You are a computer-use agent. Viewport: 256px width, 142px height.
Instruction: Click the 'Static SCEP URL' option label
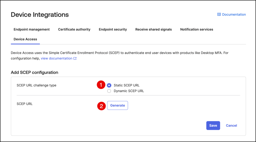[x=126, y=85]
